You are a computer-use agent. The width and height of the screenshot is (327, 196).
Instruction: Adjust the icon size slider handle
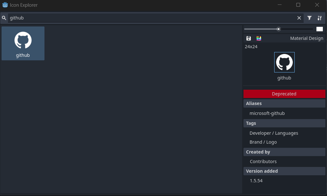tap(279, 29)
